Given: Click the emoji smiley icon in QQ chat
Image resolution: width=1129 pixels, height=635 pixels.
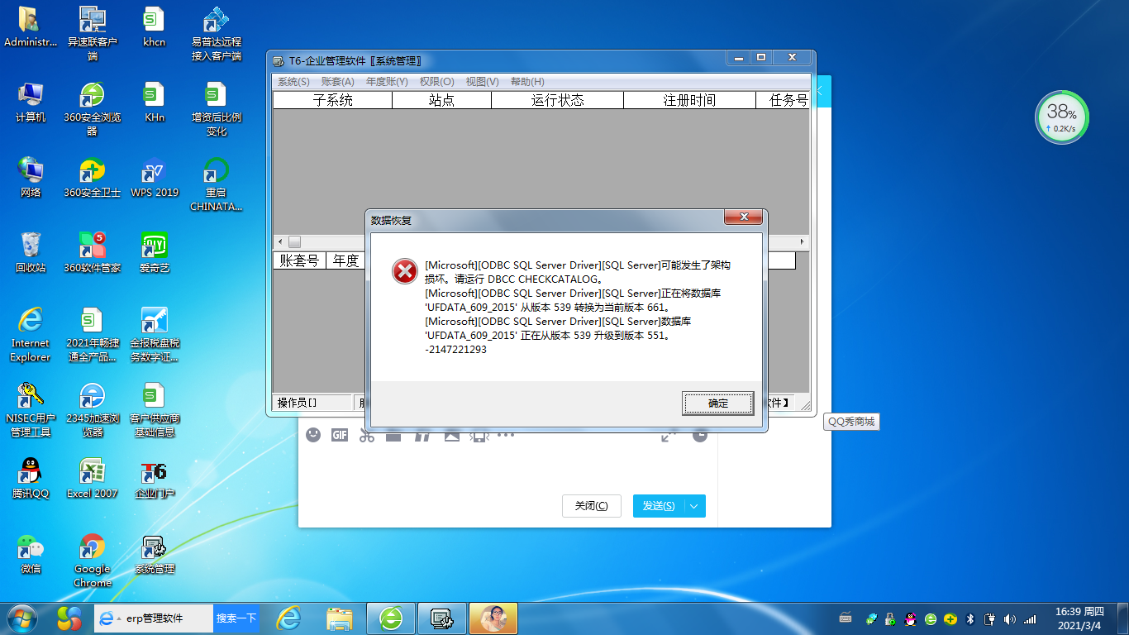Looking at the screenshot, I should [313, 435].
